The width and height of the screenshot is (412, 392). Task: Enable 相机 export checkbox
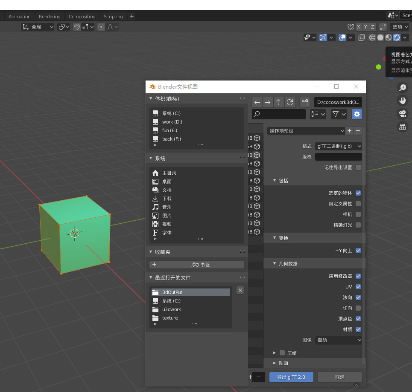358,214
